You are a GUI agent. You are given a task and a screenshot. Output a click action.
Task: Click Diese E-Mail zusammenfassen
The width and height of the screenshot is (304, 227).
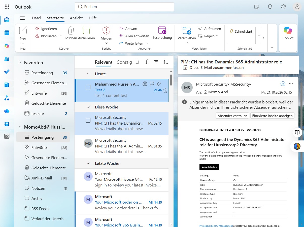(213, 67)
